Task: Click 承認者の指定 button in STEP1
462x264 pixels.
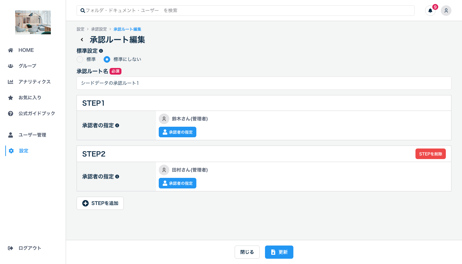Action: tap(178, 132)
